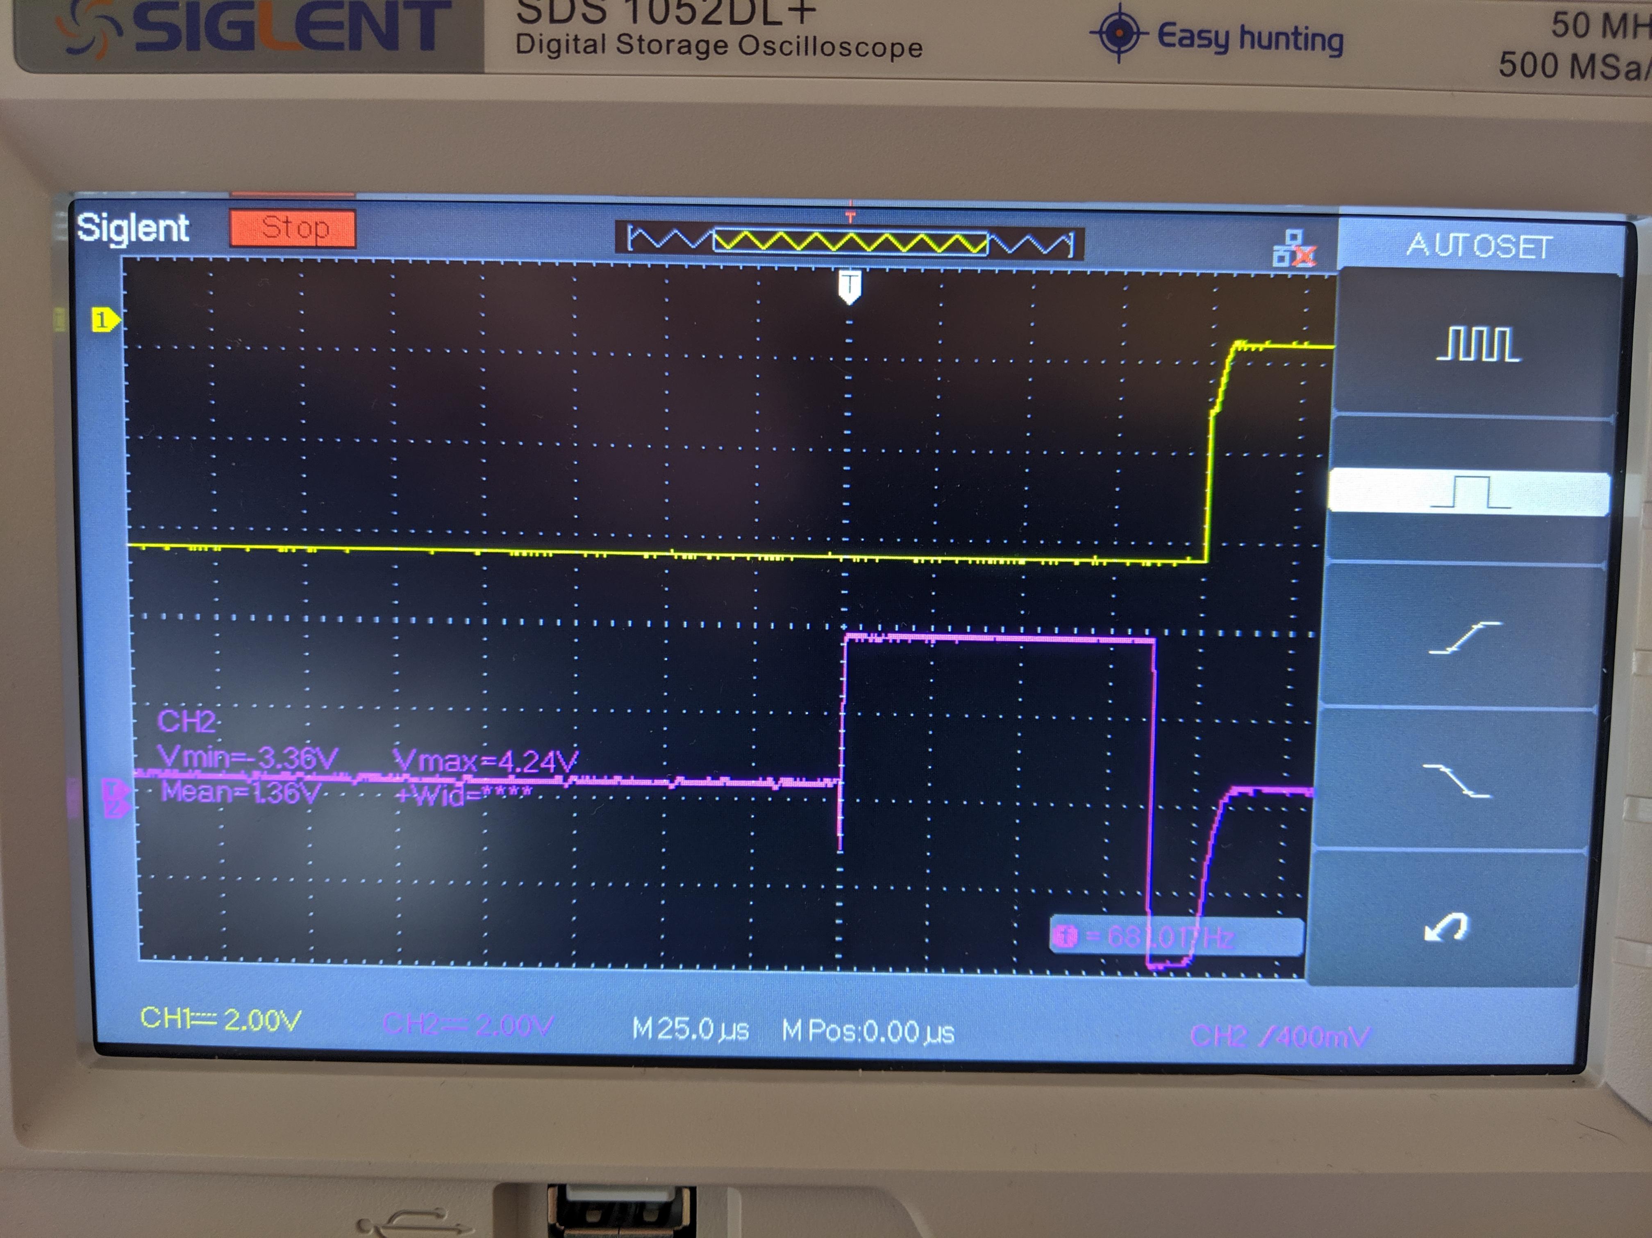Click the Vmin=-3.36V measurement readout

(248, 758)
